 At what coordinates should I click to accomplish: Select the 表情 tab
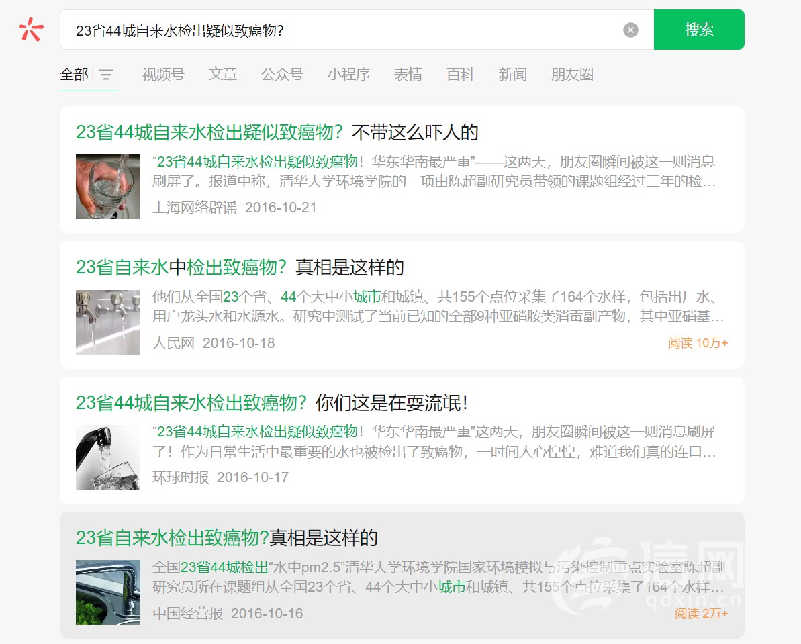[x=408, y=75]
